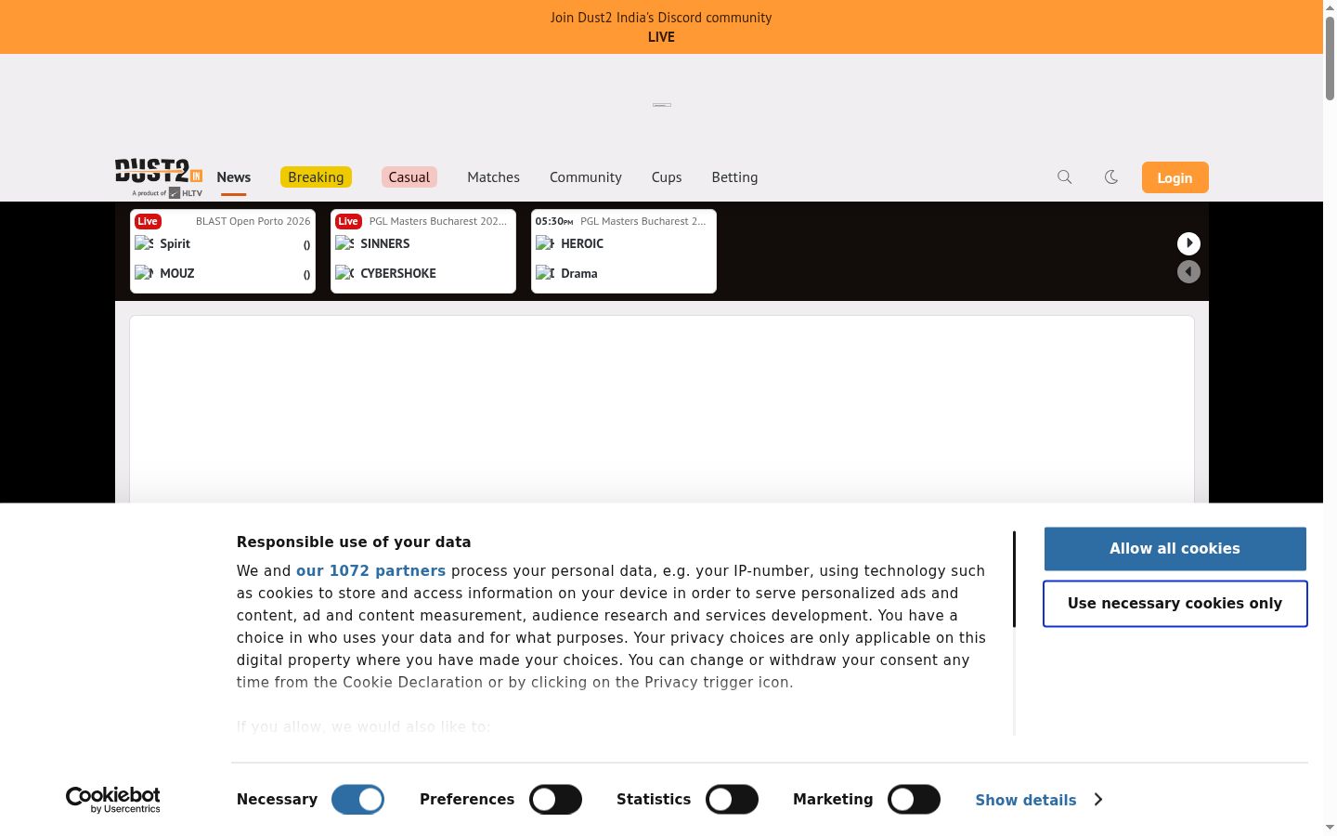Click HEROIC team logo icon
The width and height of the screenshot is (1337, 836).
545,243
